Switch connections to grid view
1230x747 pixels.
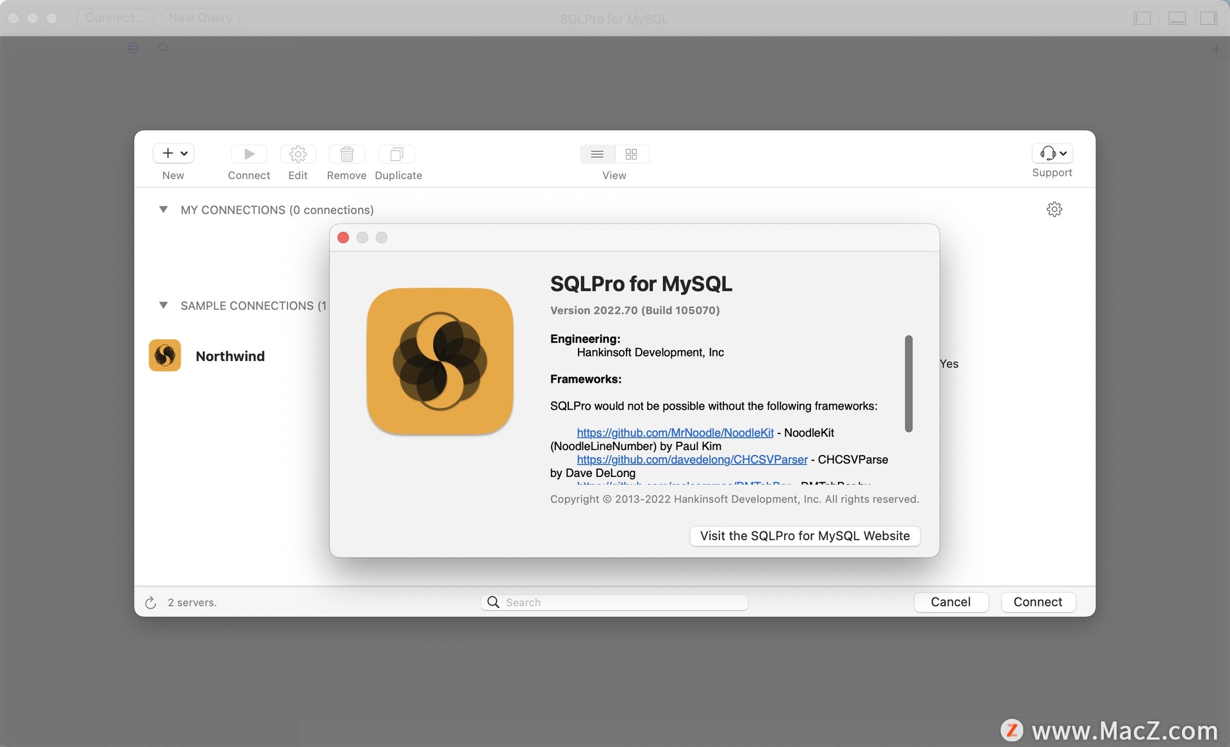click(x=631, y=154)
